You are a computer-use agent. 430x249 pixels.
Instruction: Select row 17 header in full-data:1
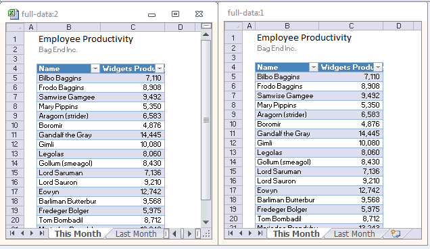233,190
